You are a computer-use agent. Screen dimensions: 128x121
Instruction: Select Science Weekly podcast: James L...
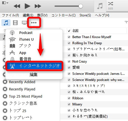(x=99, y=74)
